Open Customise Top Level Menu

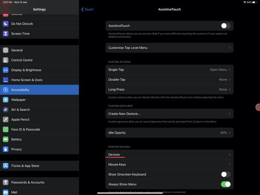169,48
